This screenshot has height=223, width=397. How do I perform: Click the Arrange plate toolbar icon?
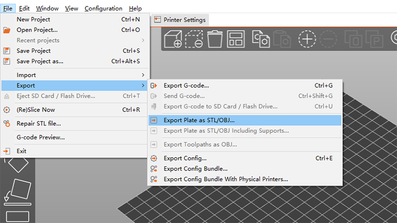pyautogui.click(x=236, y=39)
